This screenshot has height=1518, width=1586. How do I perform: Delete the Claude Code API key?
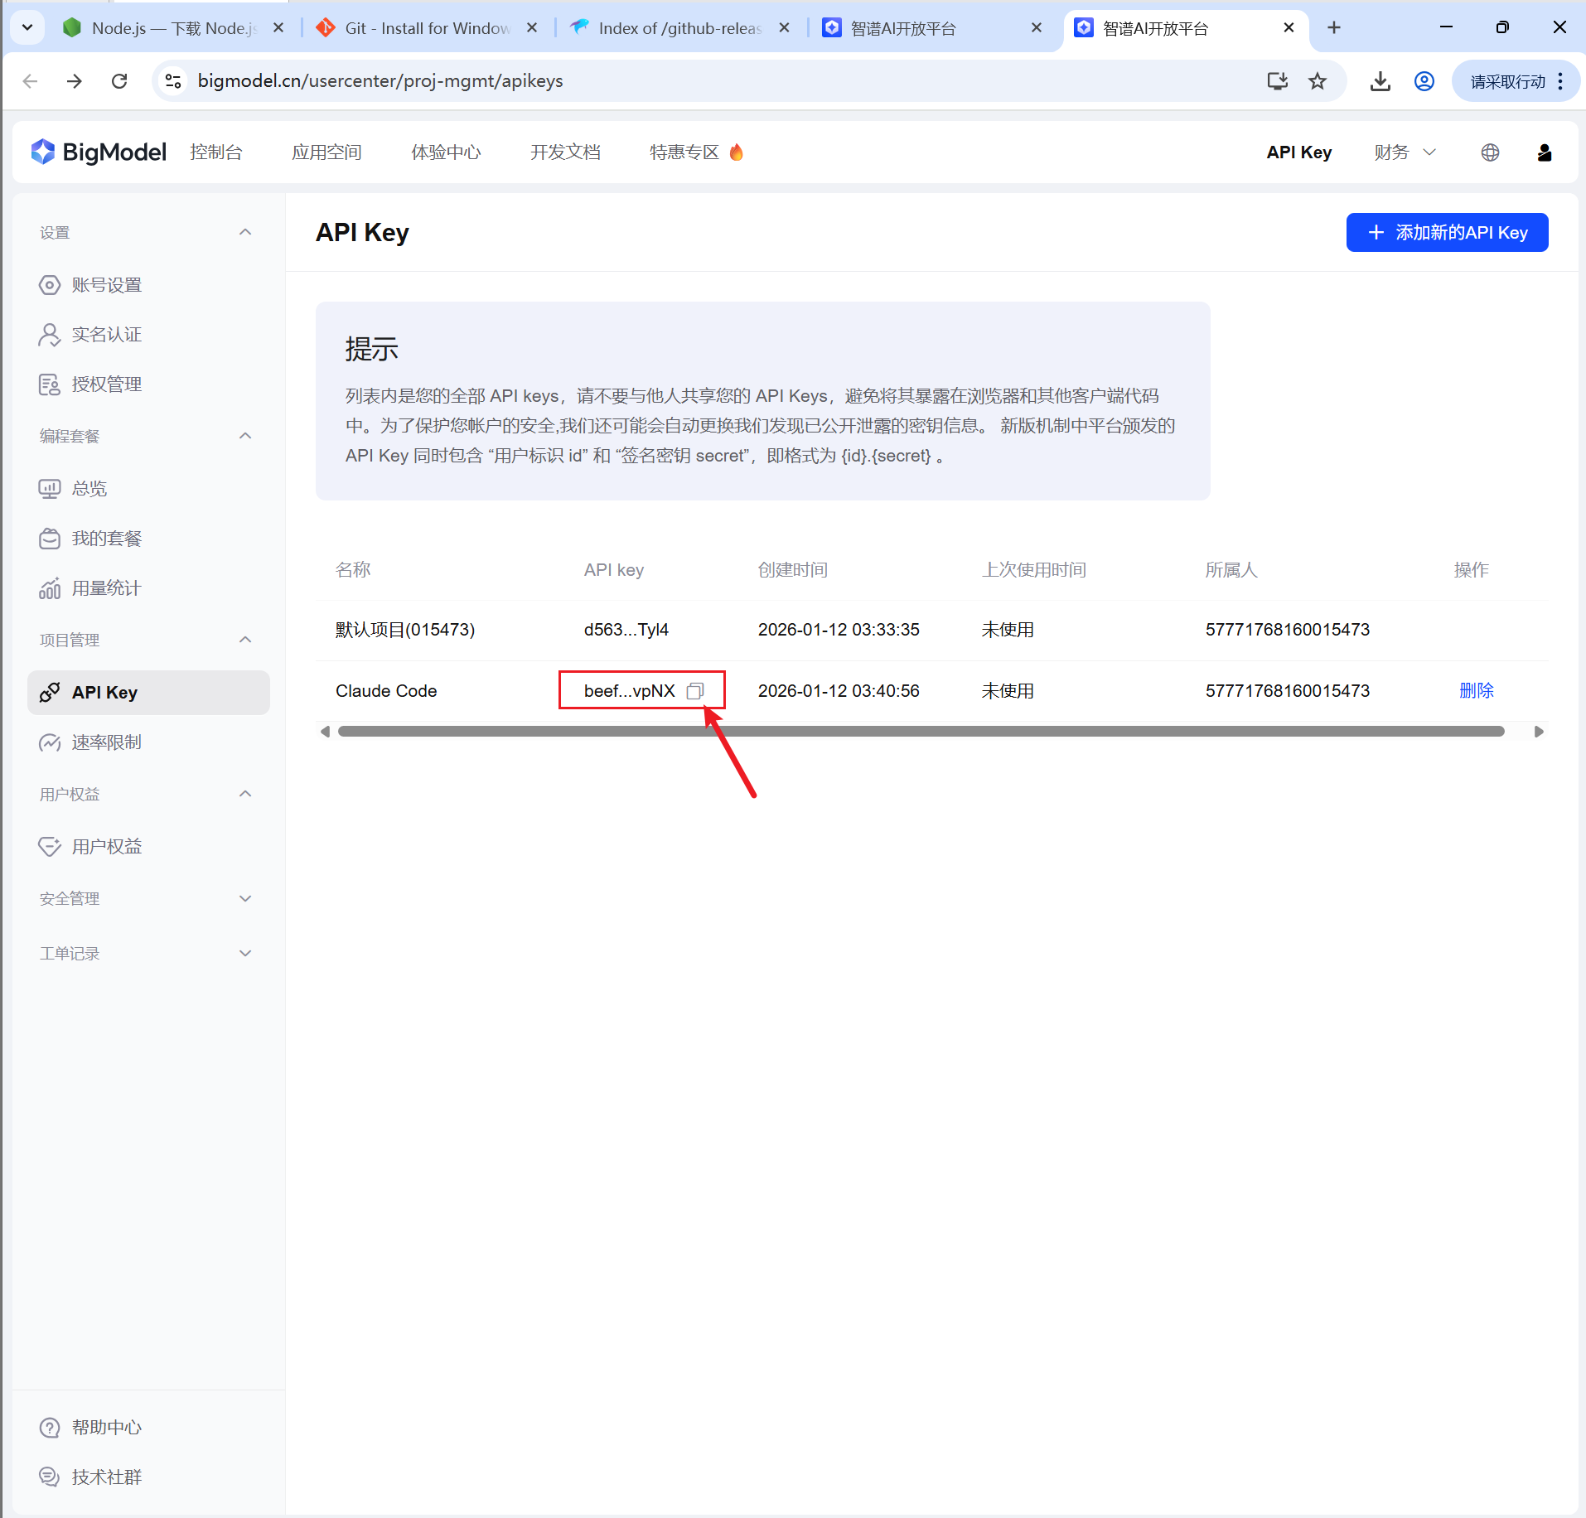point(1476,691)
